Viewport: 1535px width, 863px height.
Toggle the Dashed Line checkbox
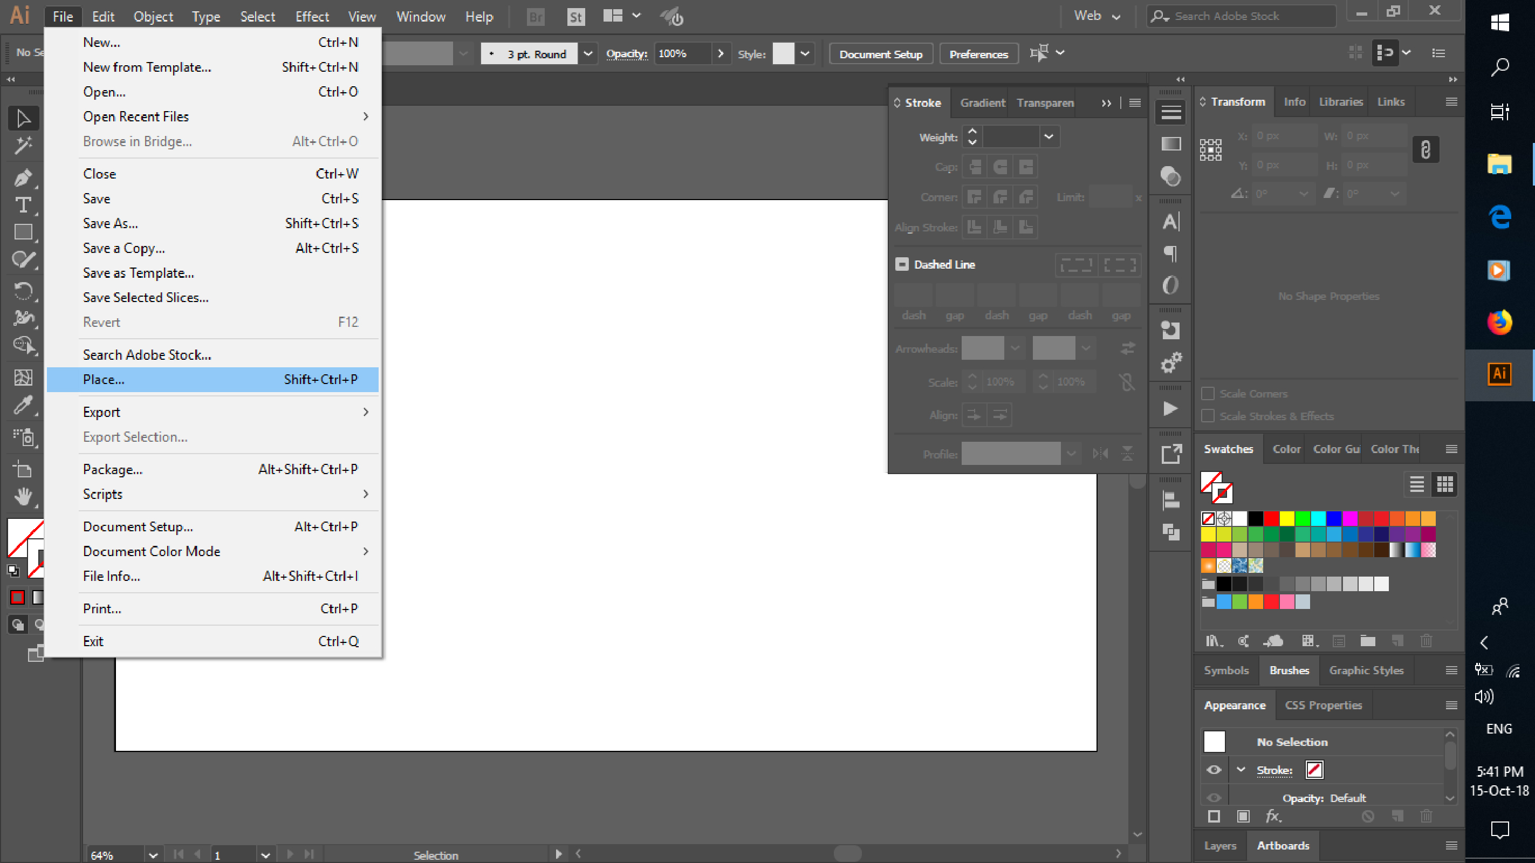(902, 264)
